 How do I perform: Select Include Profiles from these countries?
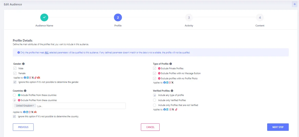coord(14,95)
